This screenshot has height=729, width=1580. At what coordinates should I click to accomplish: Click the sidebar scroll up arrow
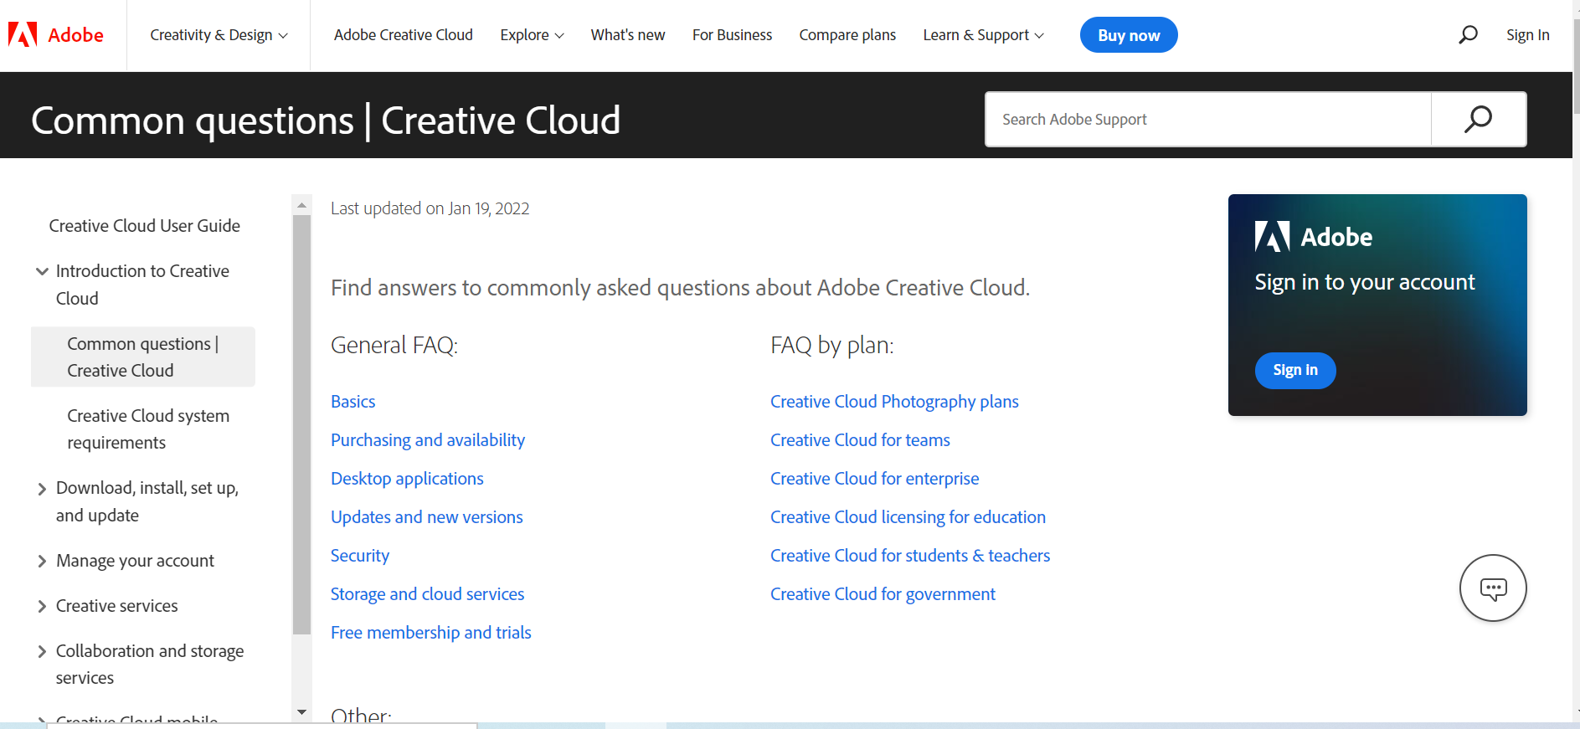pyautogui.click(x=301, y=205)
